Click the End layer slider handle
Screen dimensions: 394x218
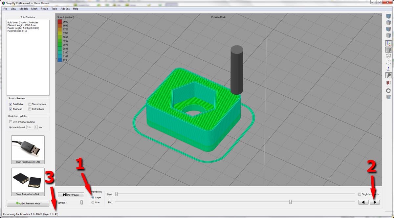[290, 202]
